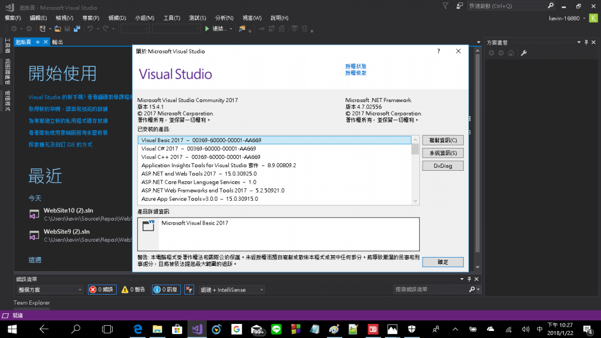Open the Attach button dropdown arrow

click(x=231, y=29)
